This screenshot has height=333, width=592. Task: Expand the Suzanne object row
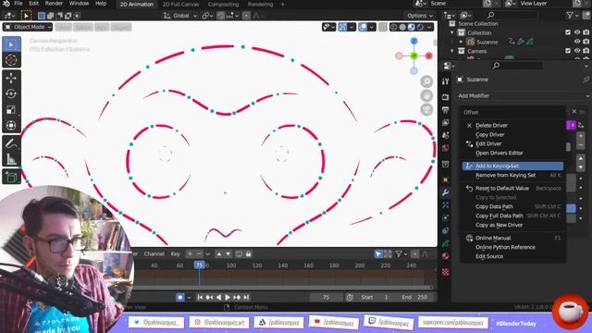(461, 42)
